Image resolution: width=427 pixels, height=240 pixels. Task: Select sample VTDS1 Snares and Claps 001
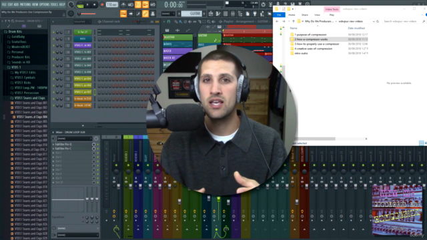31,103
